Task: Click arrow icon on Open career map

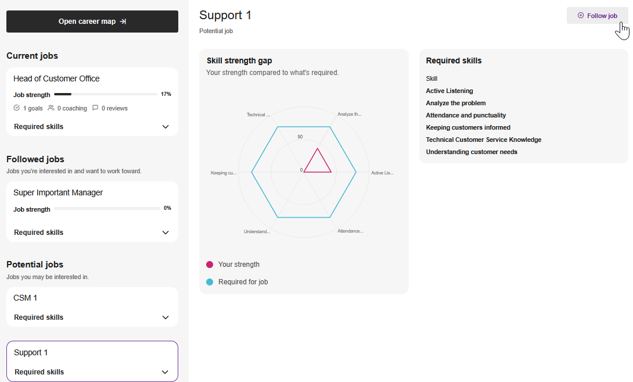Action: pyautogui.click(x=123, y=22)
